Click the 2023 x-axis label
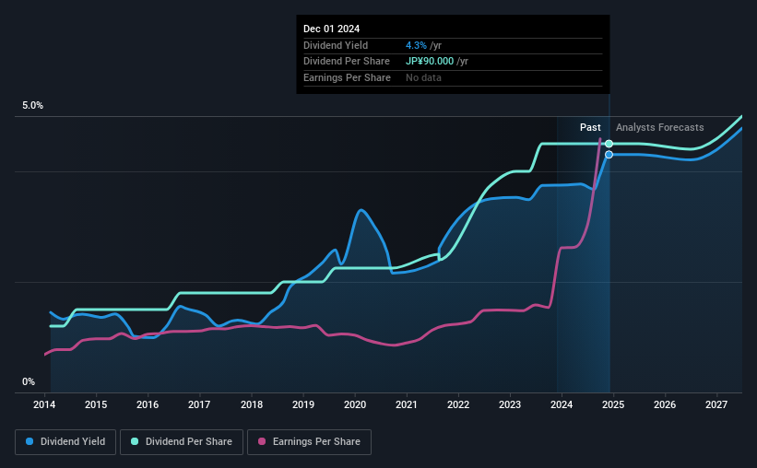Screen dimensions: 757x468 (510, 404)
